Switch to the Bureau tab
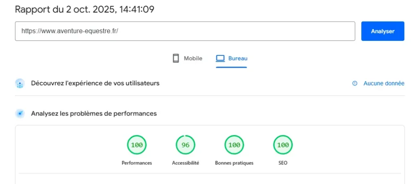The height and width of the screenshot is (184, 419). (232, 58)
